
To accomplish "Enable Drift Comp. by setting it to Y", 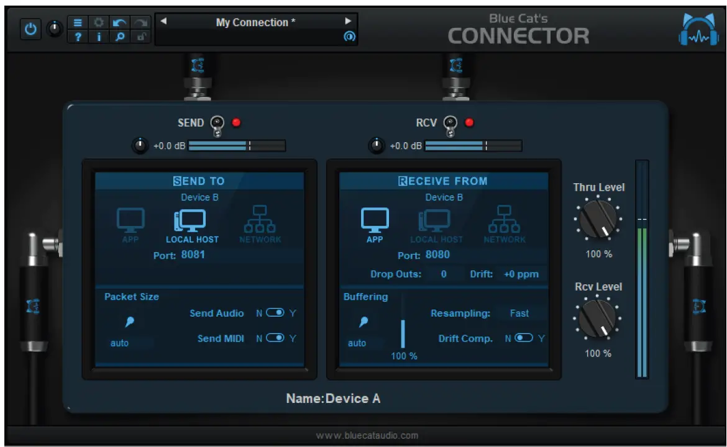I will click(x=525, y=338).
